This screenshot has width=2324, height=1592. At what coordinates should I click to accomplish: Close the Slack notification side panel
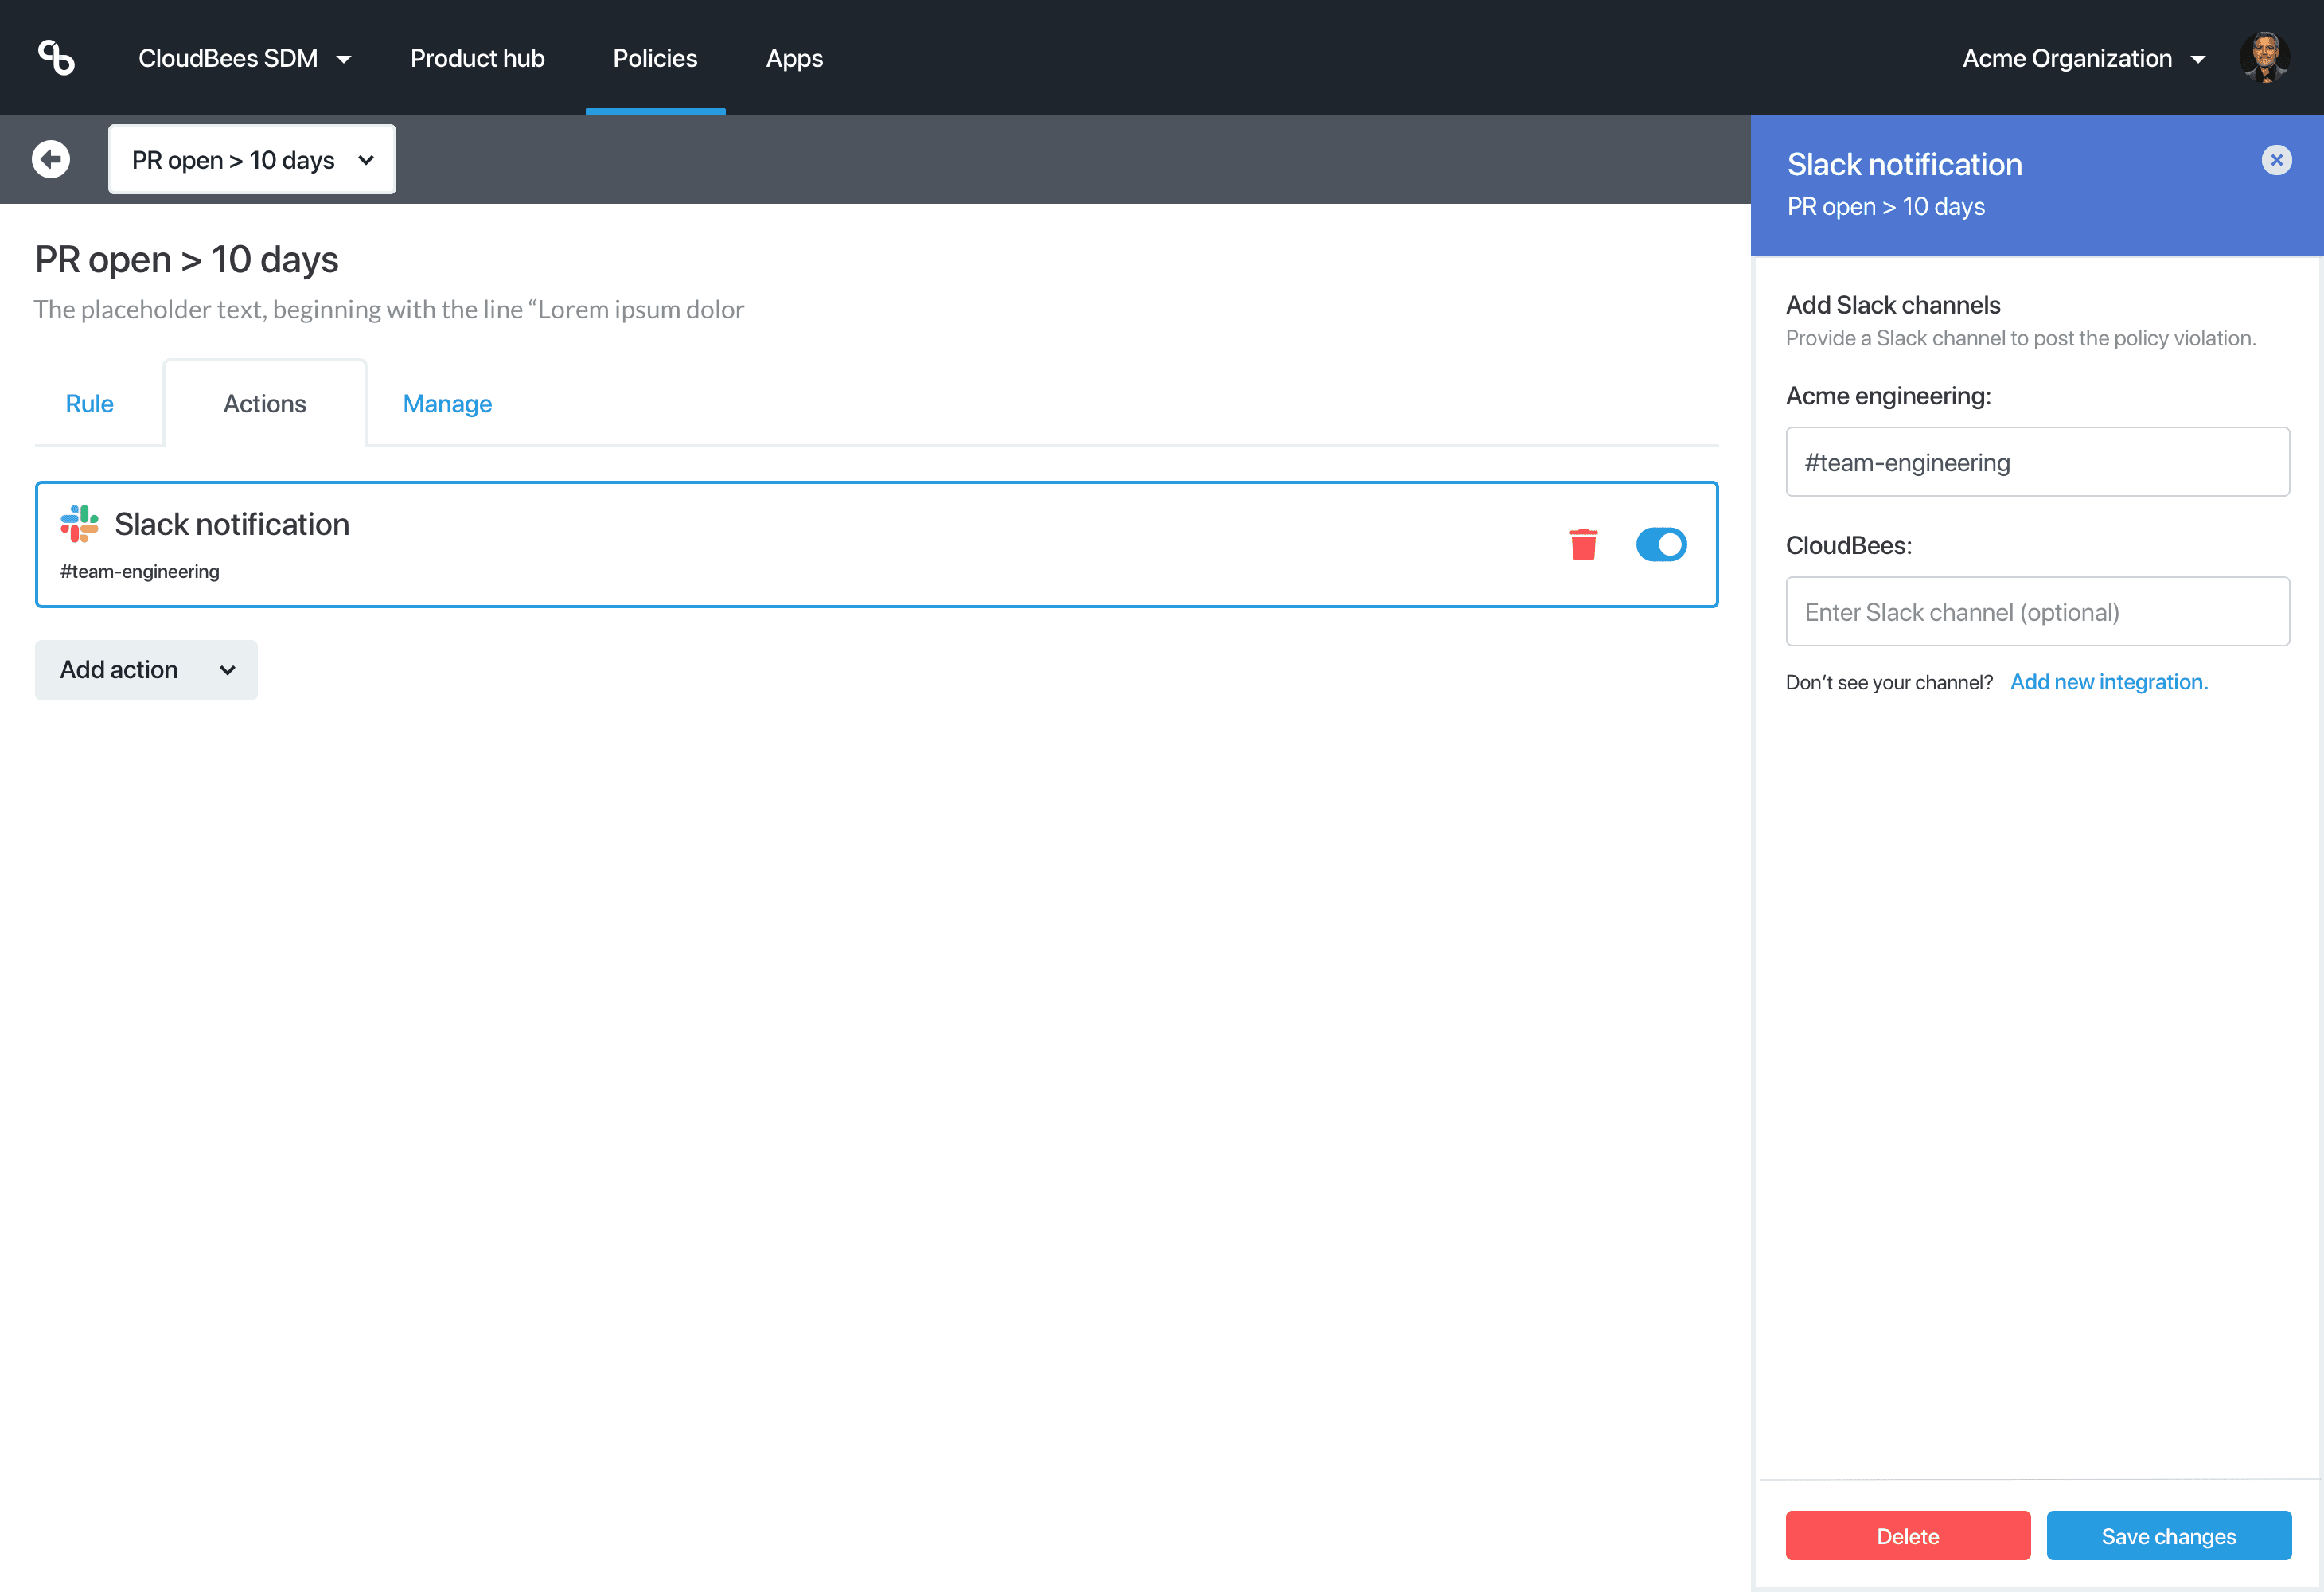2276,160
